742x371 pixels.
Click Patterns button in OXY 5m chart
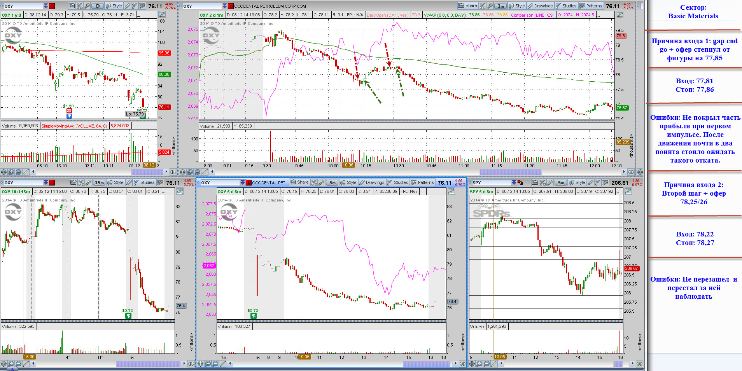coord(422,182)
